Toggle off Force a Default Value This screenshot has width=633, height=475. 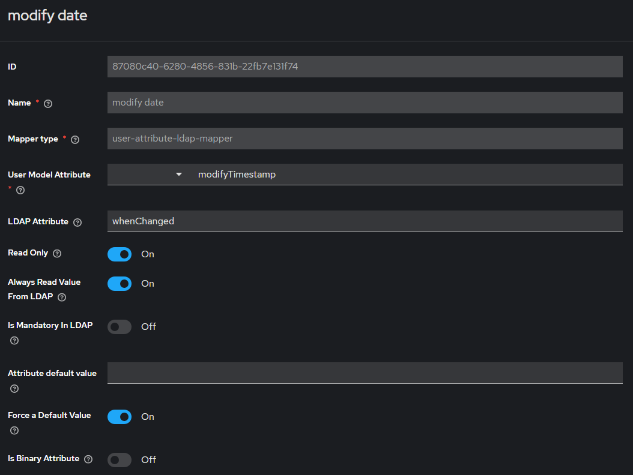pos(120,417)
